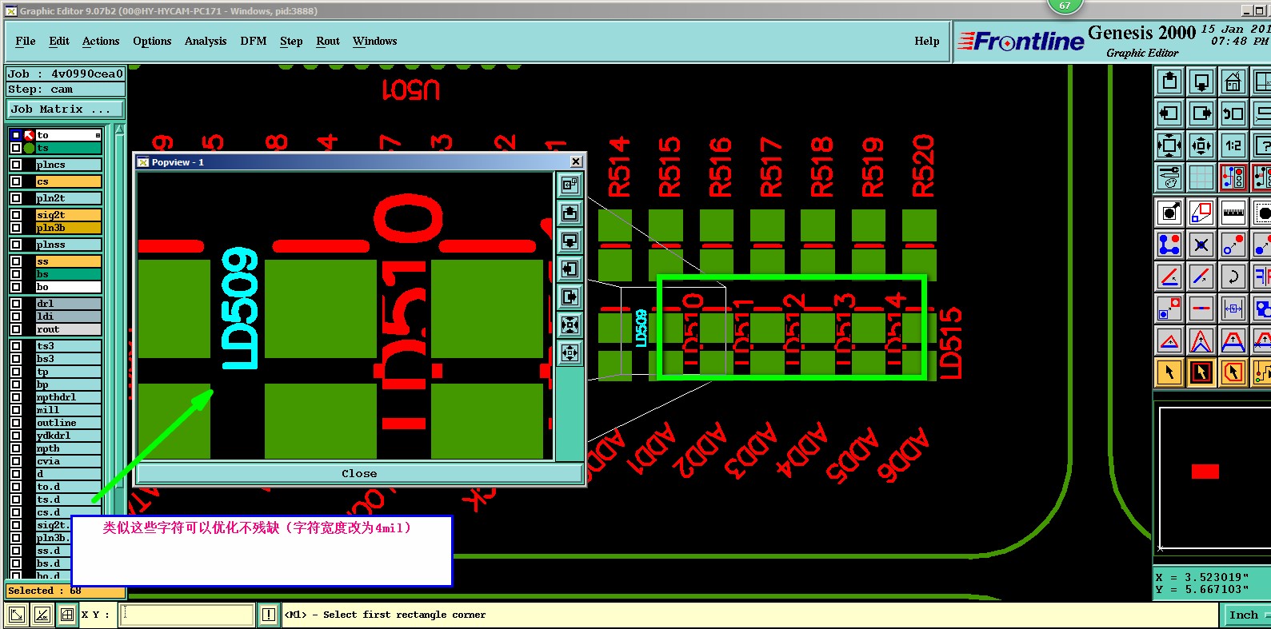Select the pad feature highlight icon
The image size is (1271, 629).
(1170, 213)
